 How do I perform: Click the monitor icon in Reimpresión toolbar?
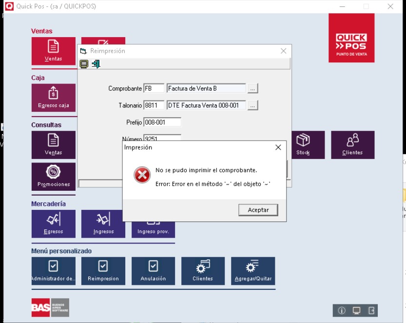pyautogui.click(x=84, y=64)
